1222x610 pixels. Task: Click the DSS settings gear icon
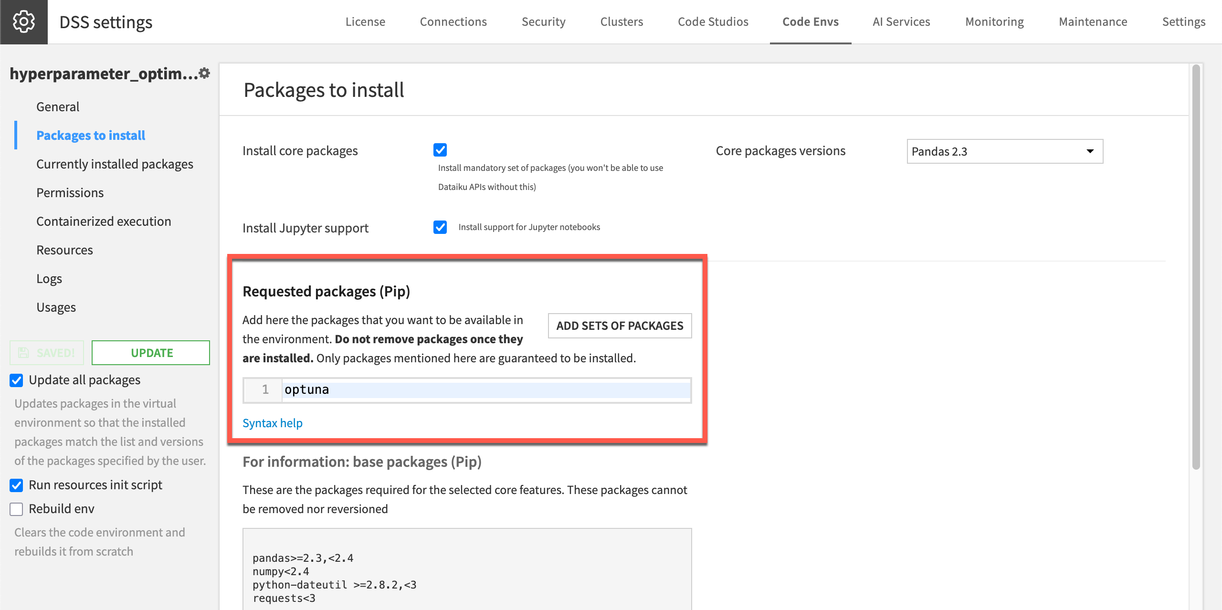tap(24, 22)
